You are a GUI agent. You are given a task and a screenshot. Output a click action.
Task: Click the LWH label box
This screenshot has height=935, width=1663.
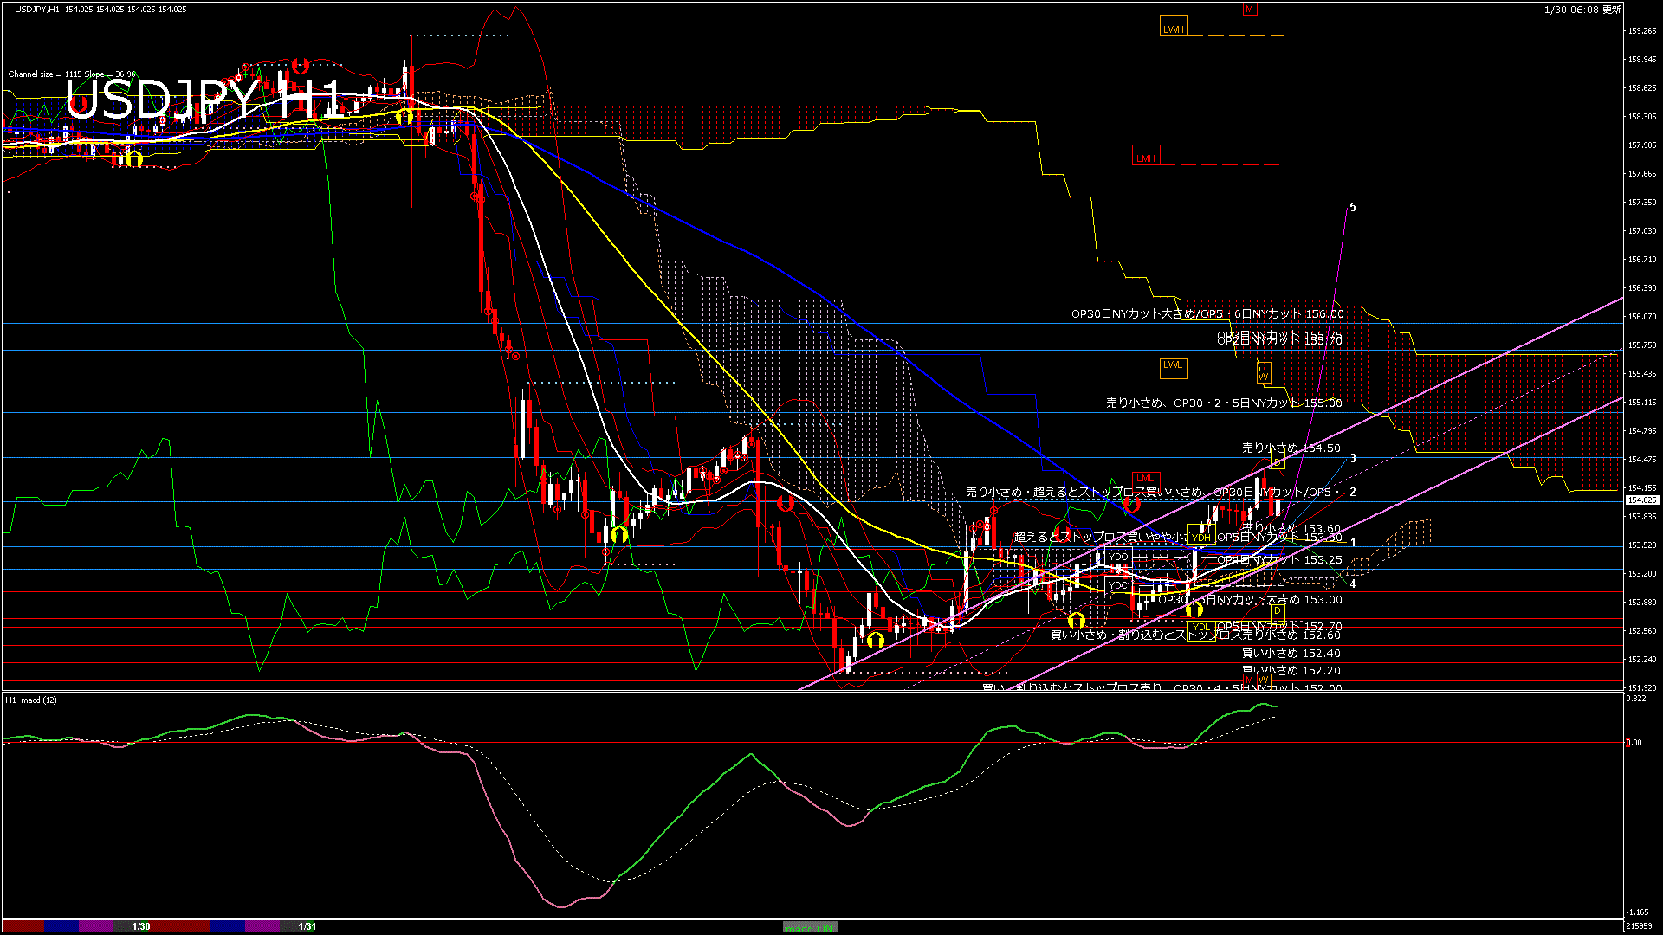click(1173, 29)
